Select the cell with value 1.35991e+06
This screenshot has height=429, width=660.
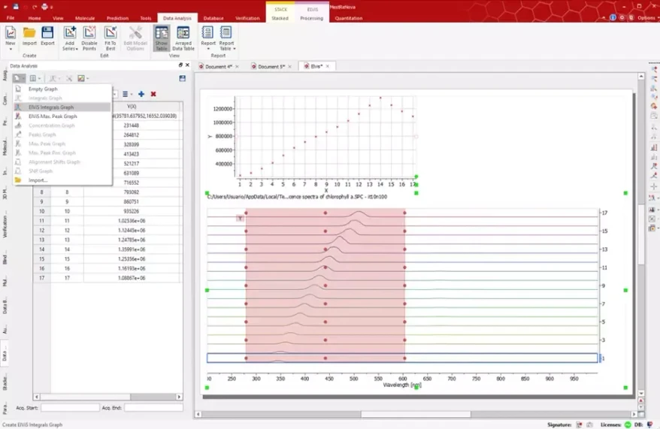[x=132, y=249]
